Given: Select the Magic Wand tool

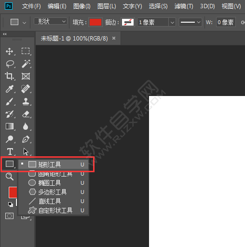Looking at the screenshot, I should click(26, 64).
